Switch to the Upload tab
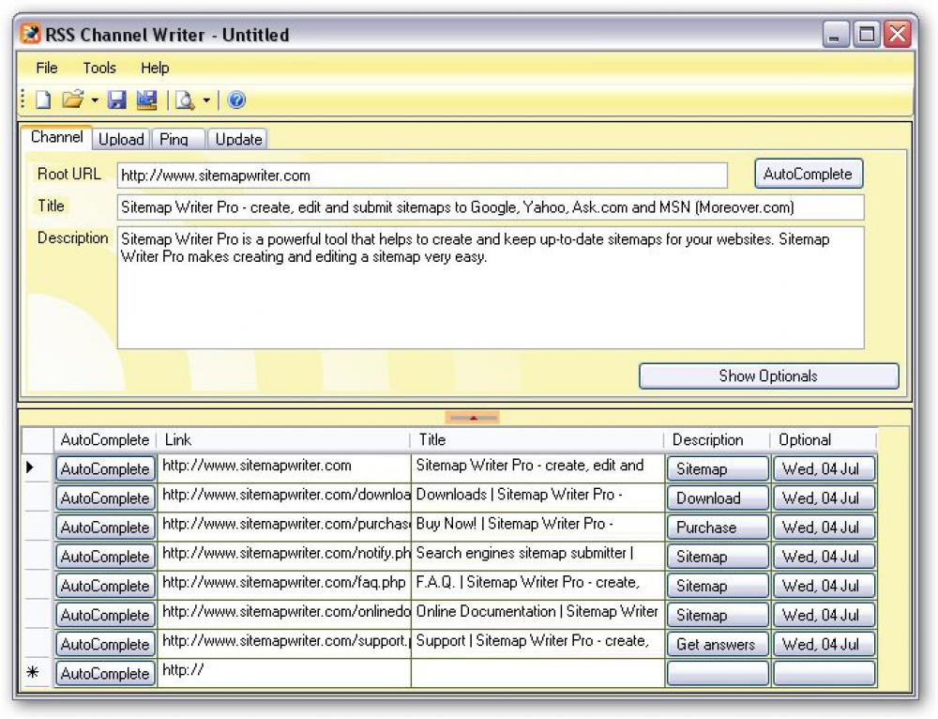This screenshot has height=719, width=938. pos(121,138)
